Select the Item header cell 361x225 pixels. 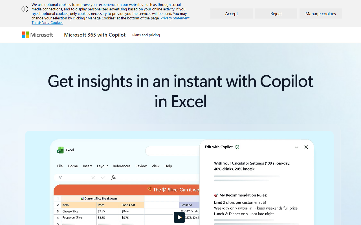79,205
